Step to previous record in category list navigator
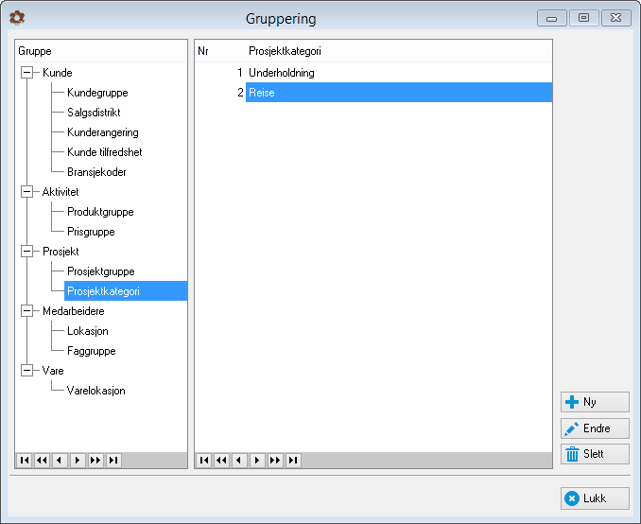Screen dimensions: 641x524 coord(239,461)
